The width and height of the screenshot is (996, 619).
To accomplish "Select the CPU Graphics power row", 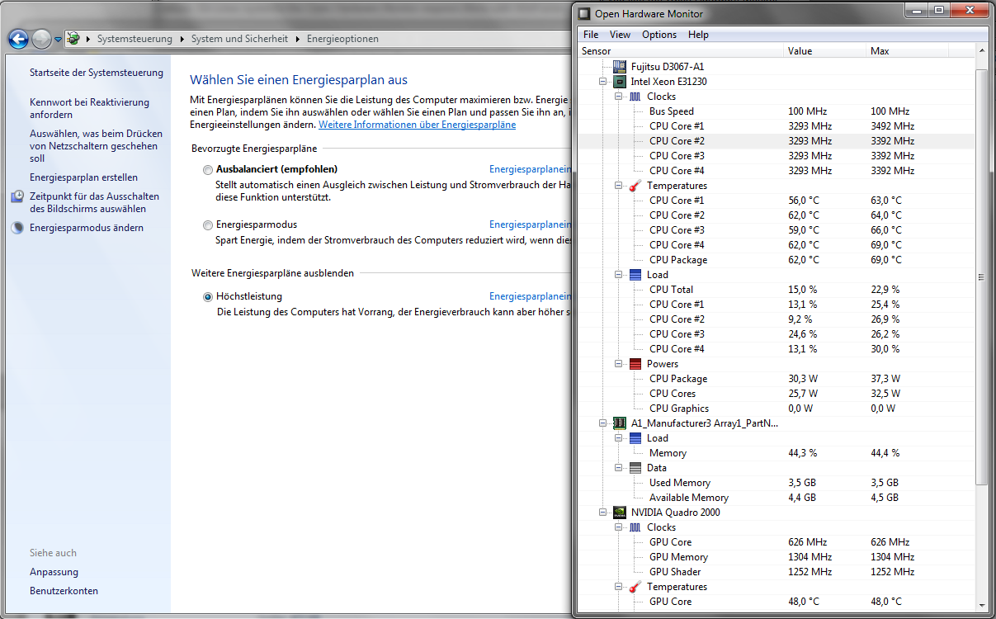I will 776,409.
